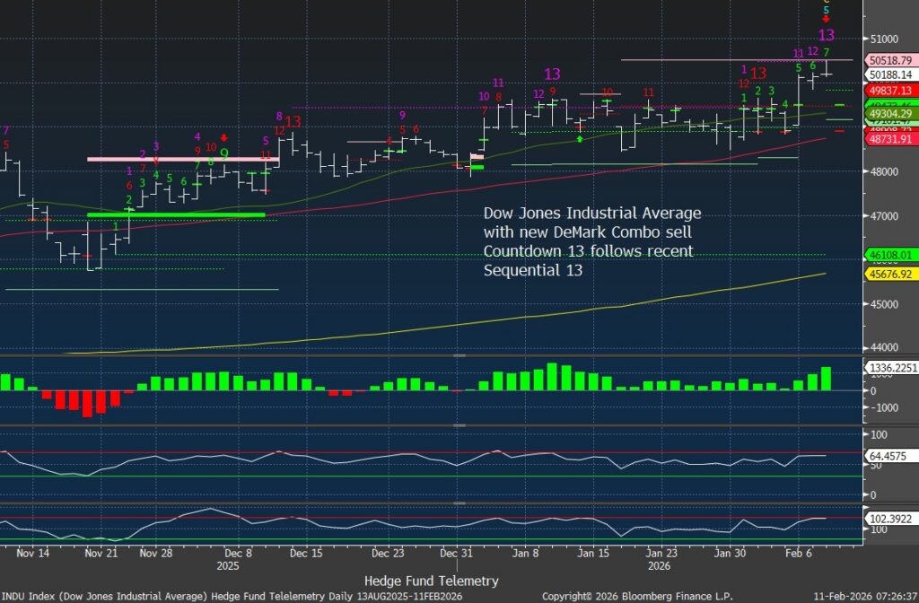Click the pink 50518.79 price label
Image resolution: width=919 pixels, height=603 pixels.
click(888, 60)
